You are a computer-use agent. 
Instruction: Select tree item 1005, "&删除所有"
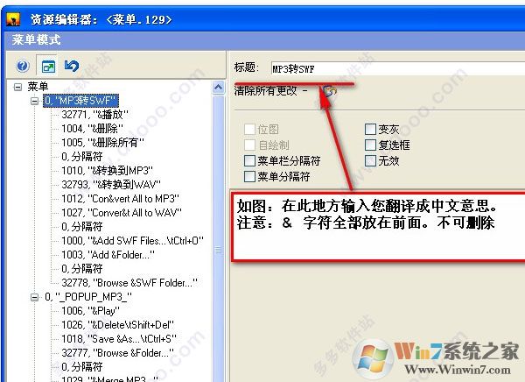(x=102, y=143)
